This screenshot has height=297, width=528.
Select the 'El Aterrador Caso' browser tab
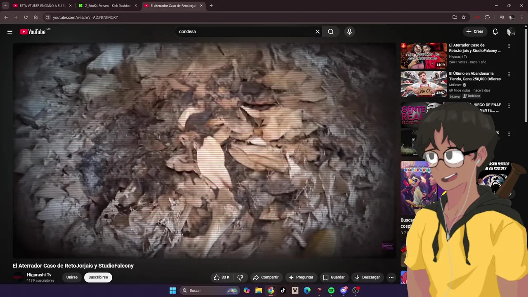172,6
